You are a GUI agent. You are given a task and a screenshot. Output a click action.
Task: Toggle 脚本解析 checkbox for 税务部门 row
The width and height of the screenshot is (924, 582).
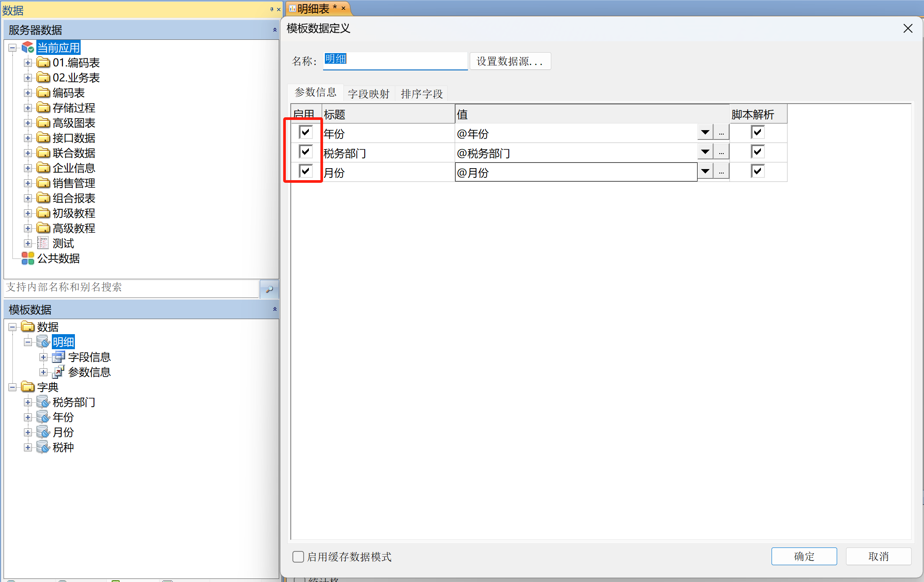[757, 152]
